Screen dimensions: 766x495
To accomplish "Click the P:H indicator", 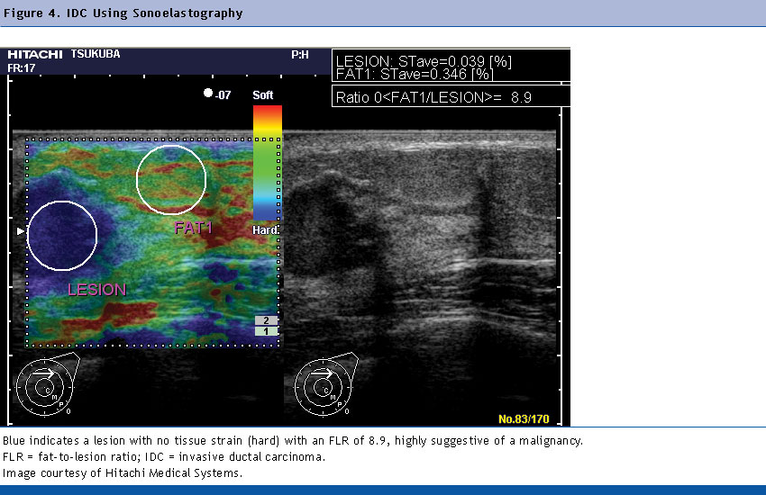I will [x=300, y=55].
